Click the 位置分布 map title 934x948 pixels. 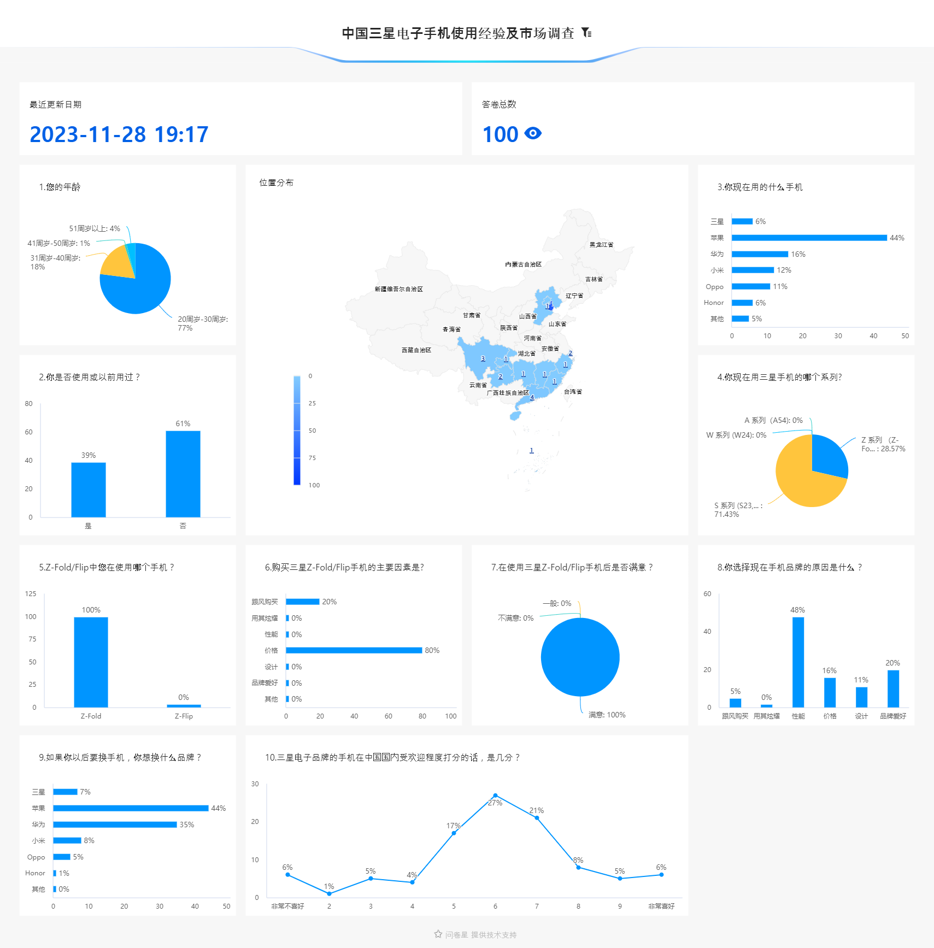coord(277,182)
